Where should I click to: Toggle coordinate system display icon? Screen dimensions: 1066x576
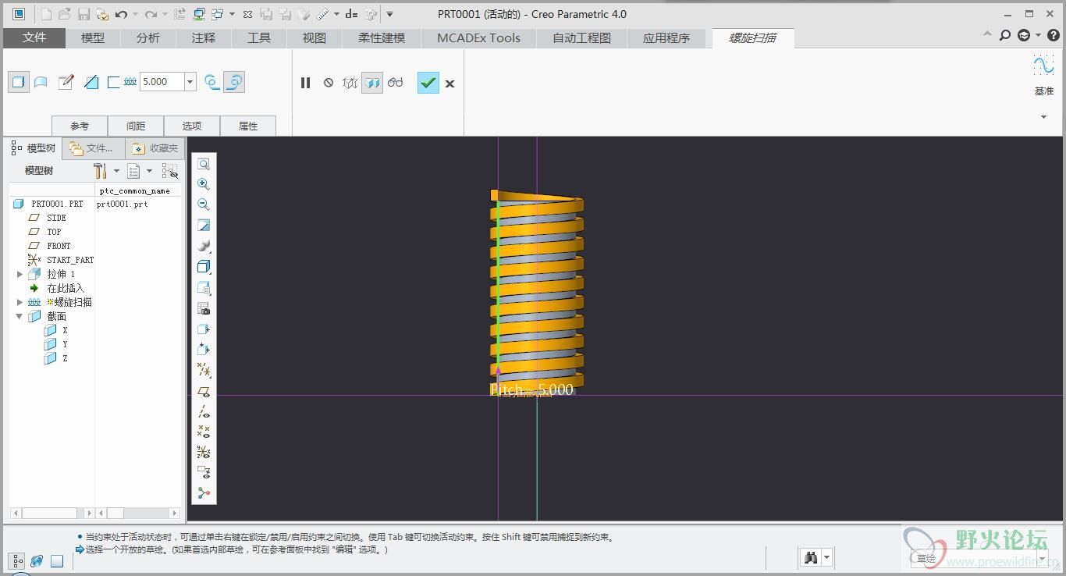[x=204, y=452]
